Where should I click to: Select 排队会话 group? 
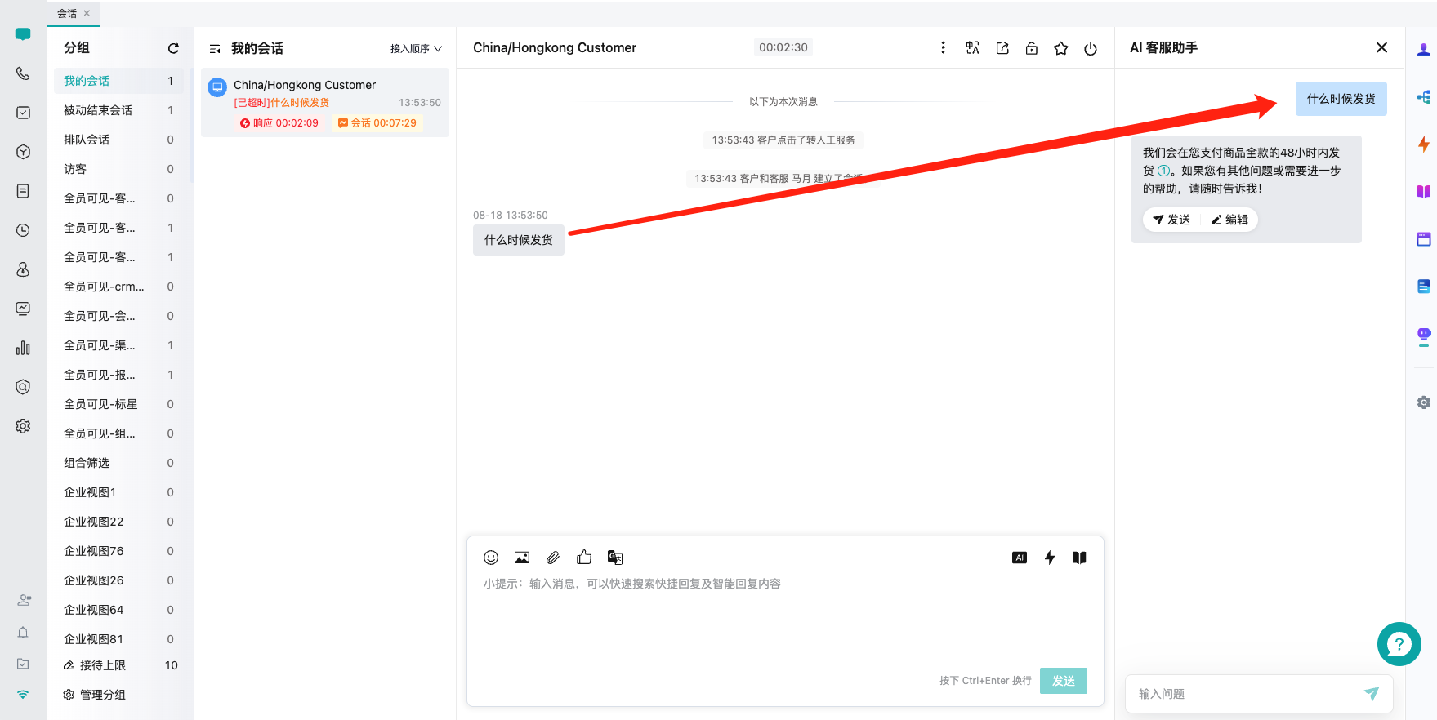tap(119, 140)
